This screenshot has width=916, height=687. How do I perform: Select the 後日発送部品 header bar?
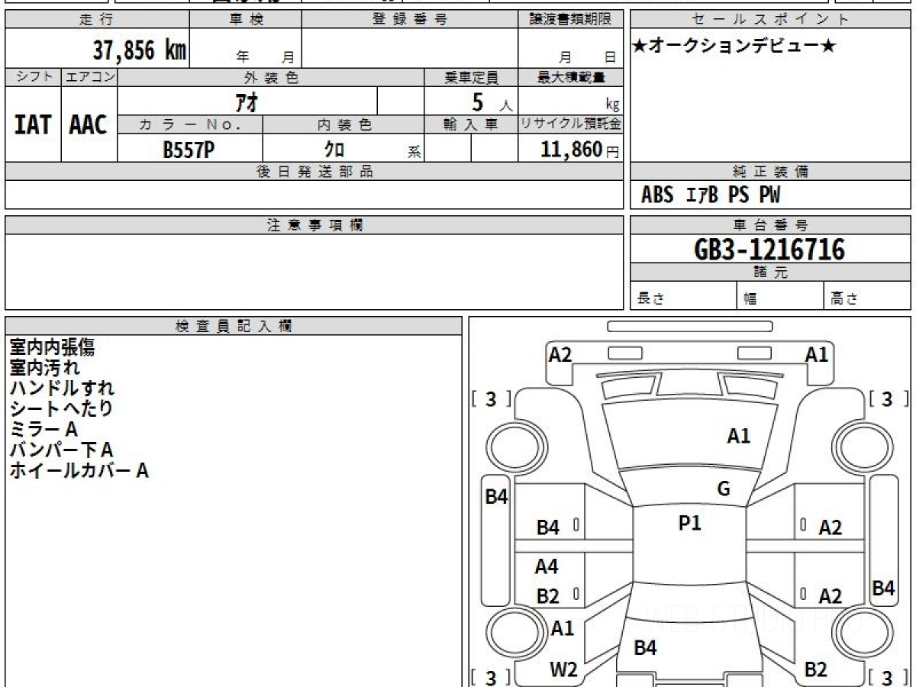click(314, 172)
